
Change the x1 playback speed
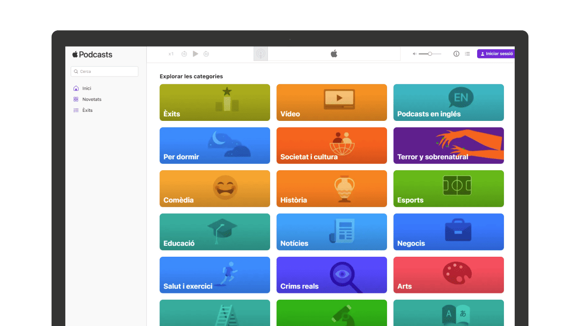[171, 54]
